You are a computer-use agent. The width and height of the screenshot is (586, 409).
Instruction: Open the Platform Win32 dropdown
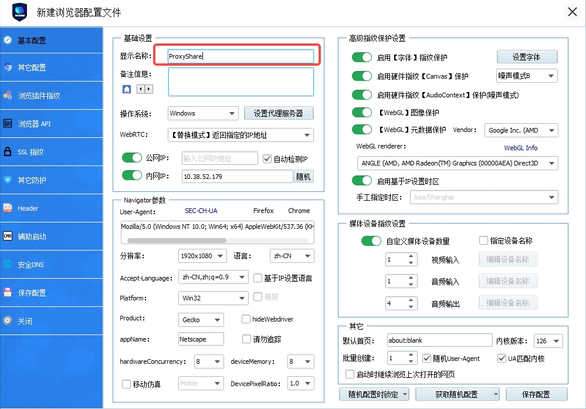[x=213, y=298]
